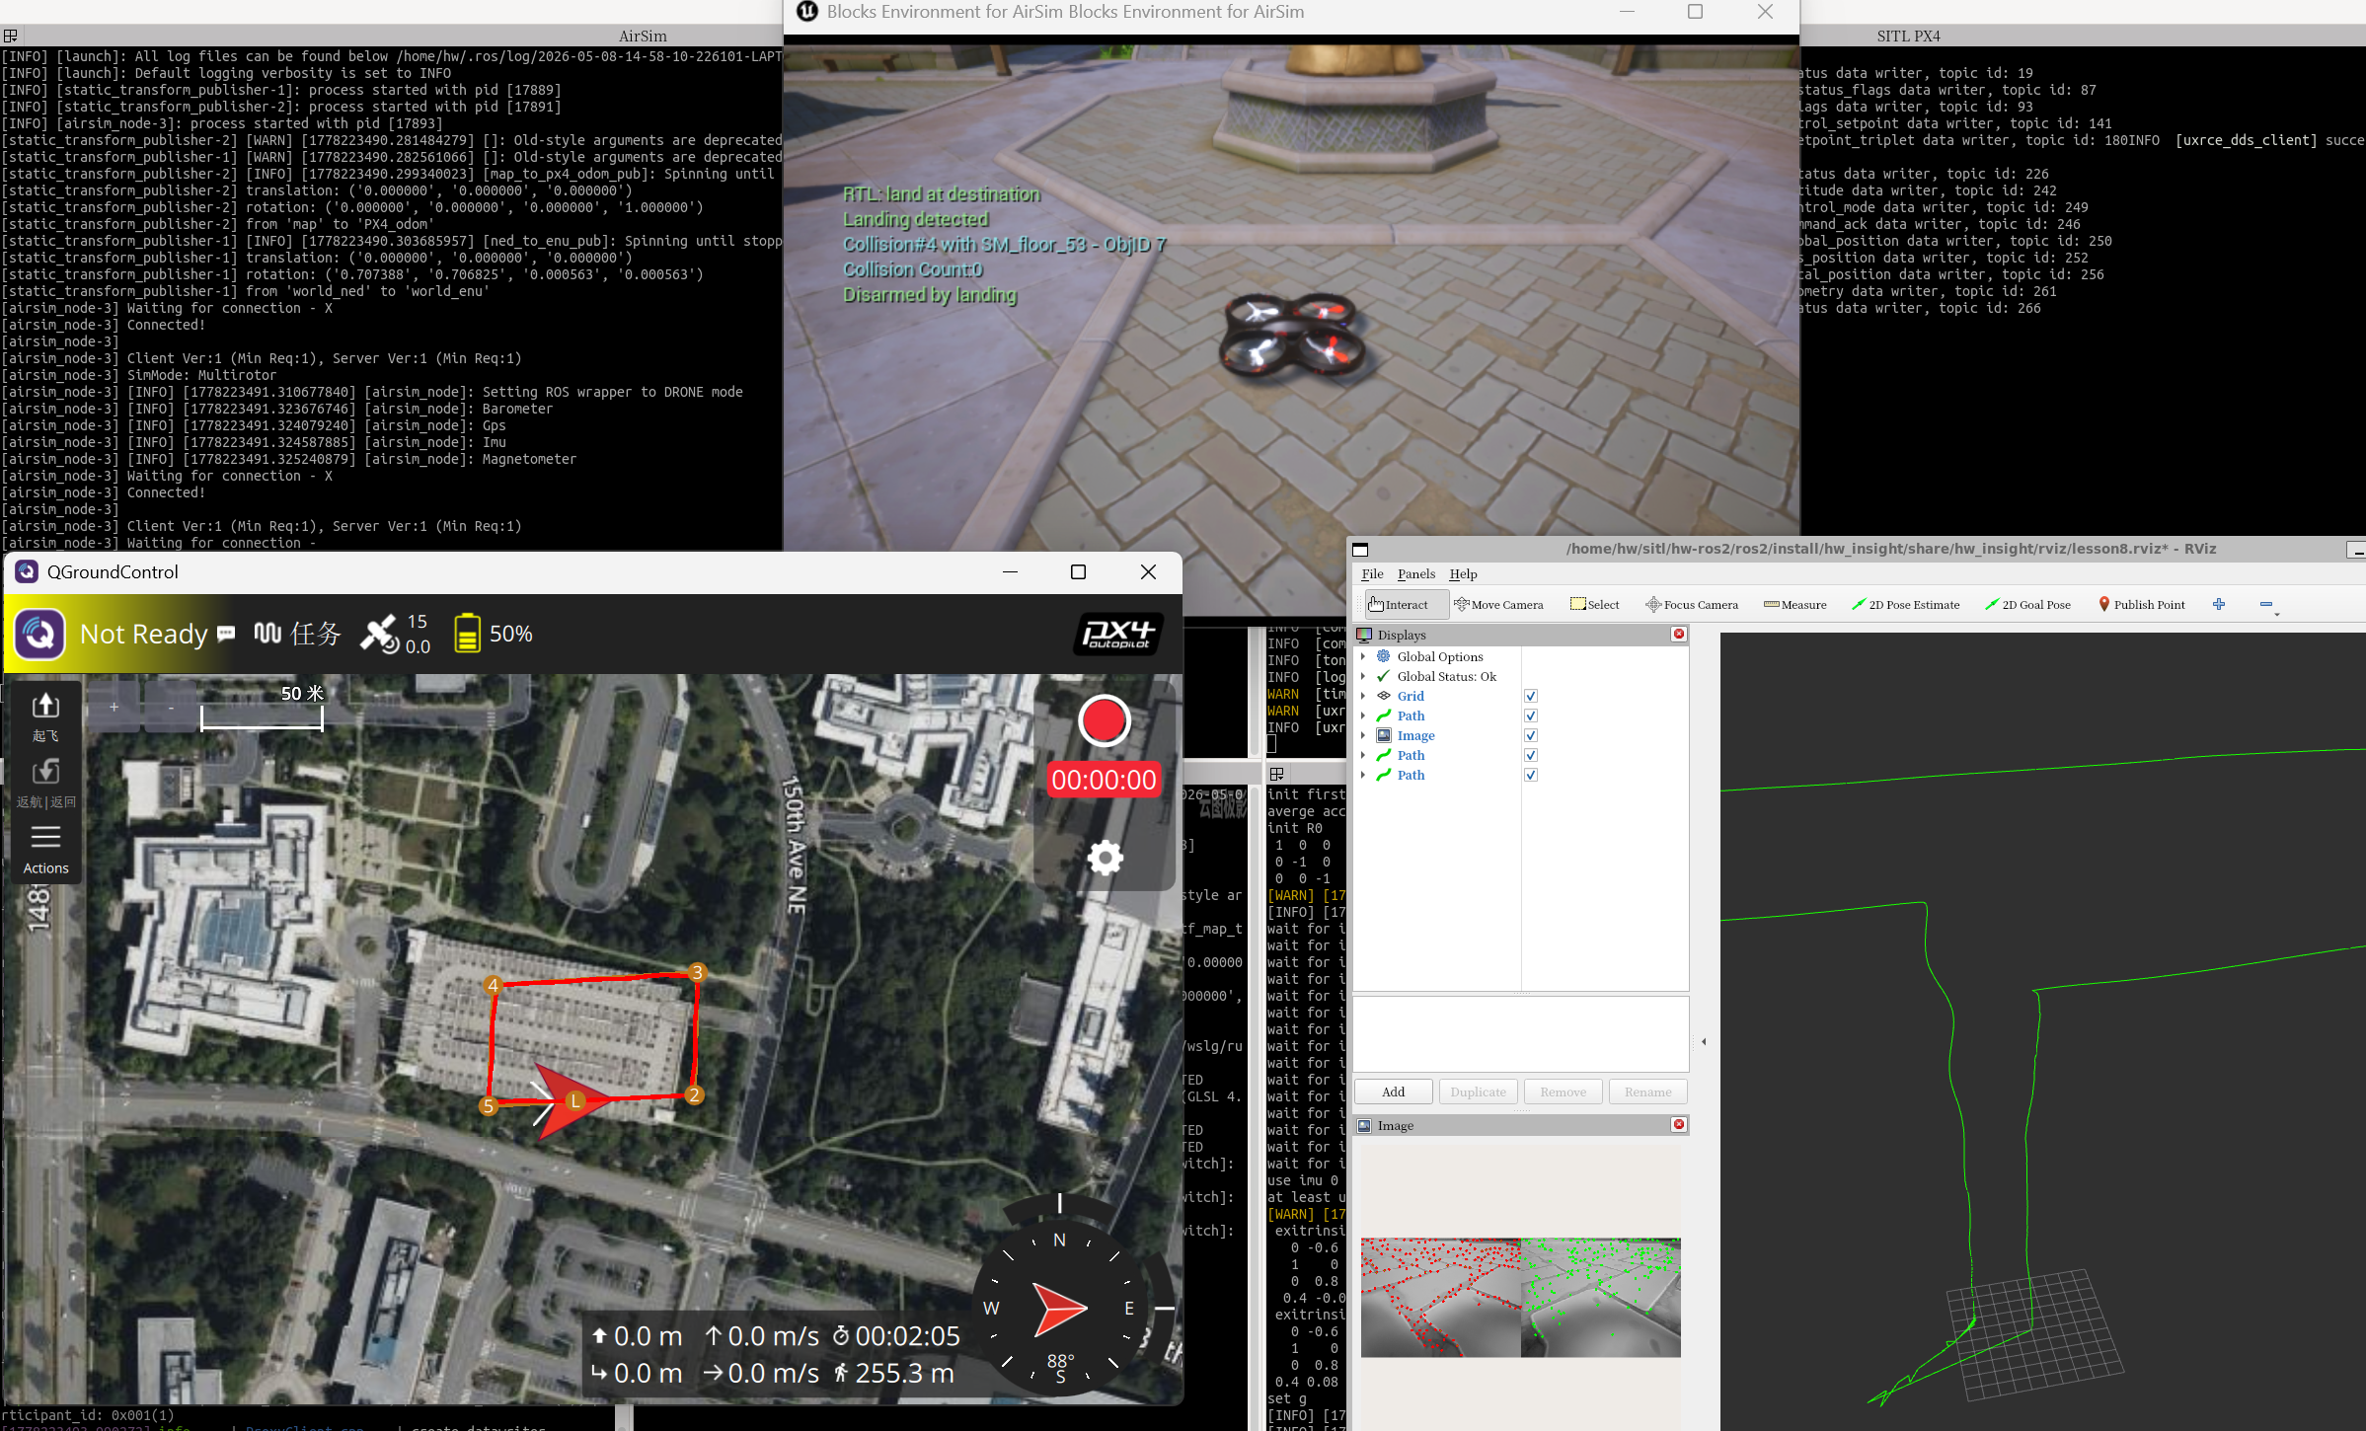Expand Global Status: Ok row
This screenshot has width=2366, height=1431.
(x=1363, y=676)
